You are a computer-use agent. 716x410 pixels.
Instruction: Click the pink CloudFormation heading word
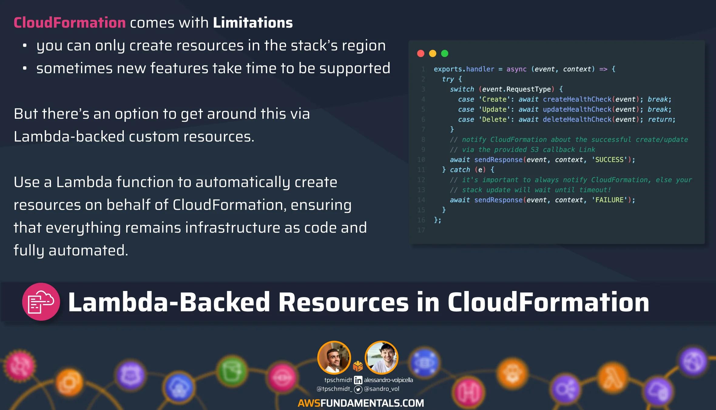pyautogui.click(x=69, y=23)
